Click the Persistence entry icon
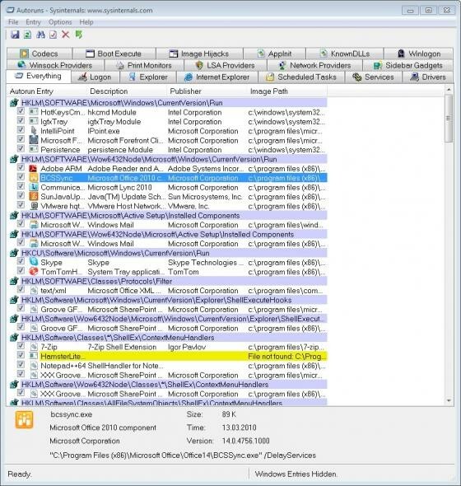 [33, 150]
